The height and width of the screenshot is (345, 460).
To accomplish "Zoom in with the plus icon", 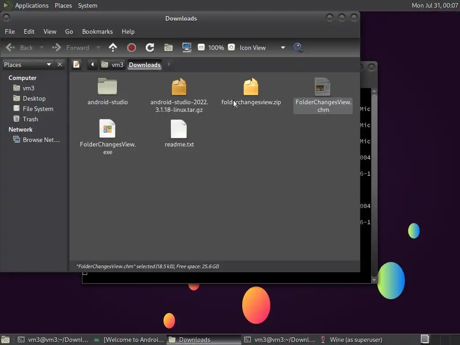I will pos(231,47).
